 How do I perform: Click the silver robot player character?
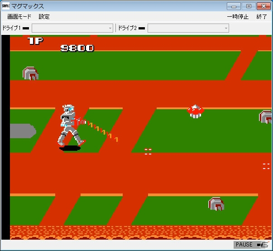click(x=71, y=125)
